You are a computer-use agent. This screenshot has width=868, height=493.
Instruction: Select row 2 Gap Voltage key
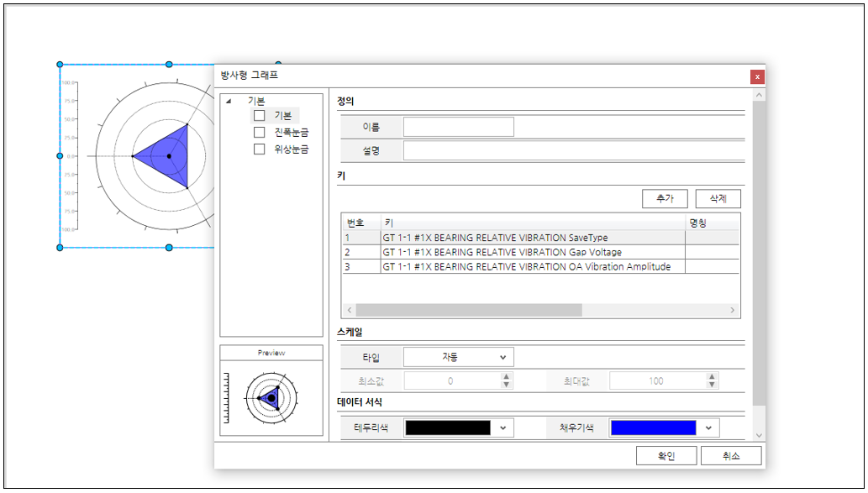pyautogui.click(x=540, y=252)
